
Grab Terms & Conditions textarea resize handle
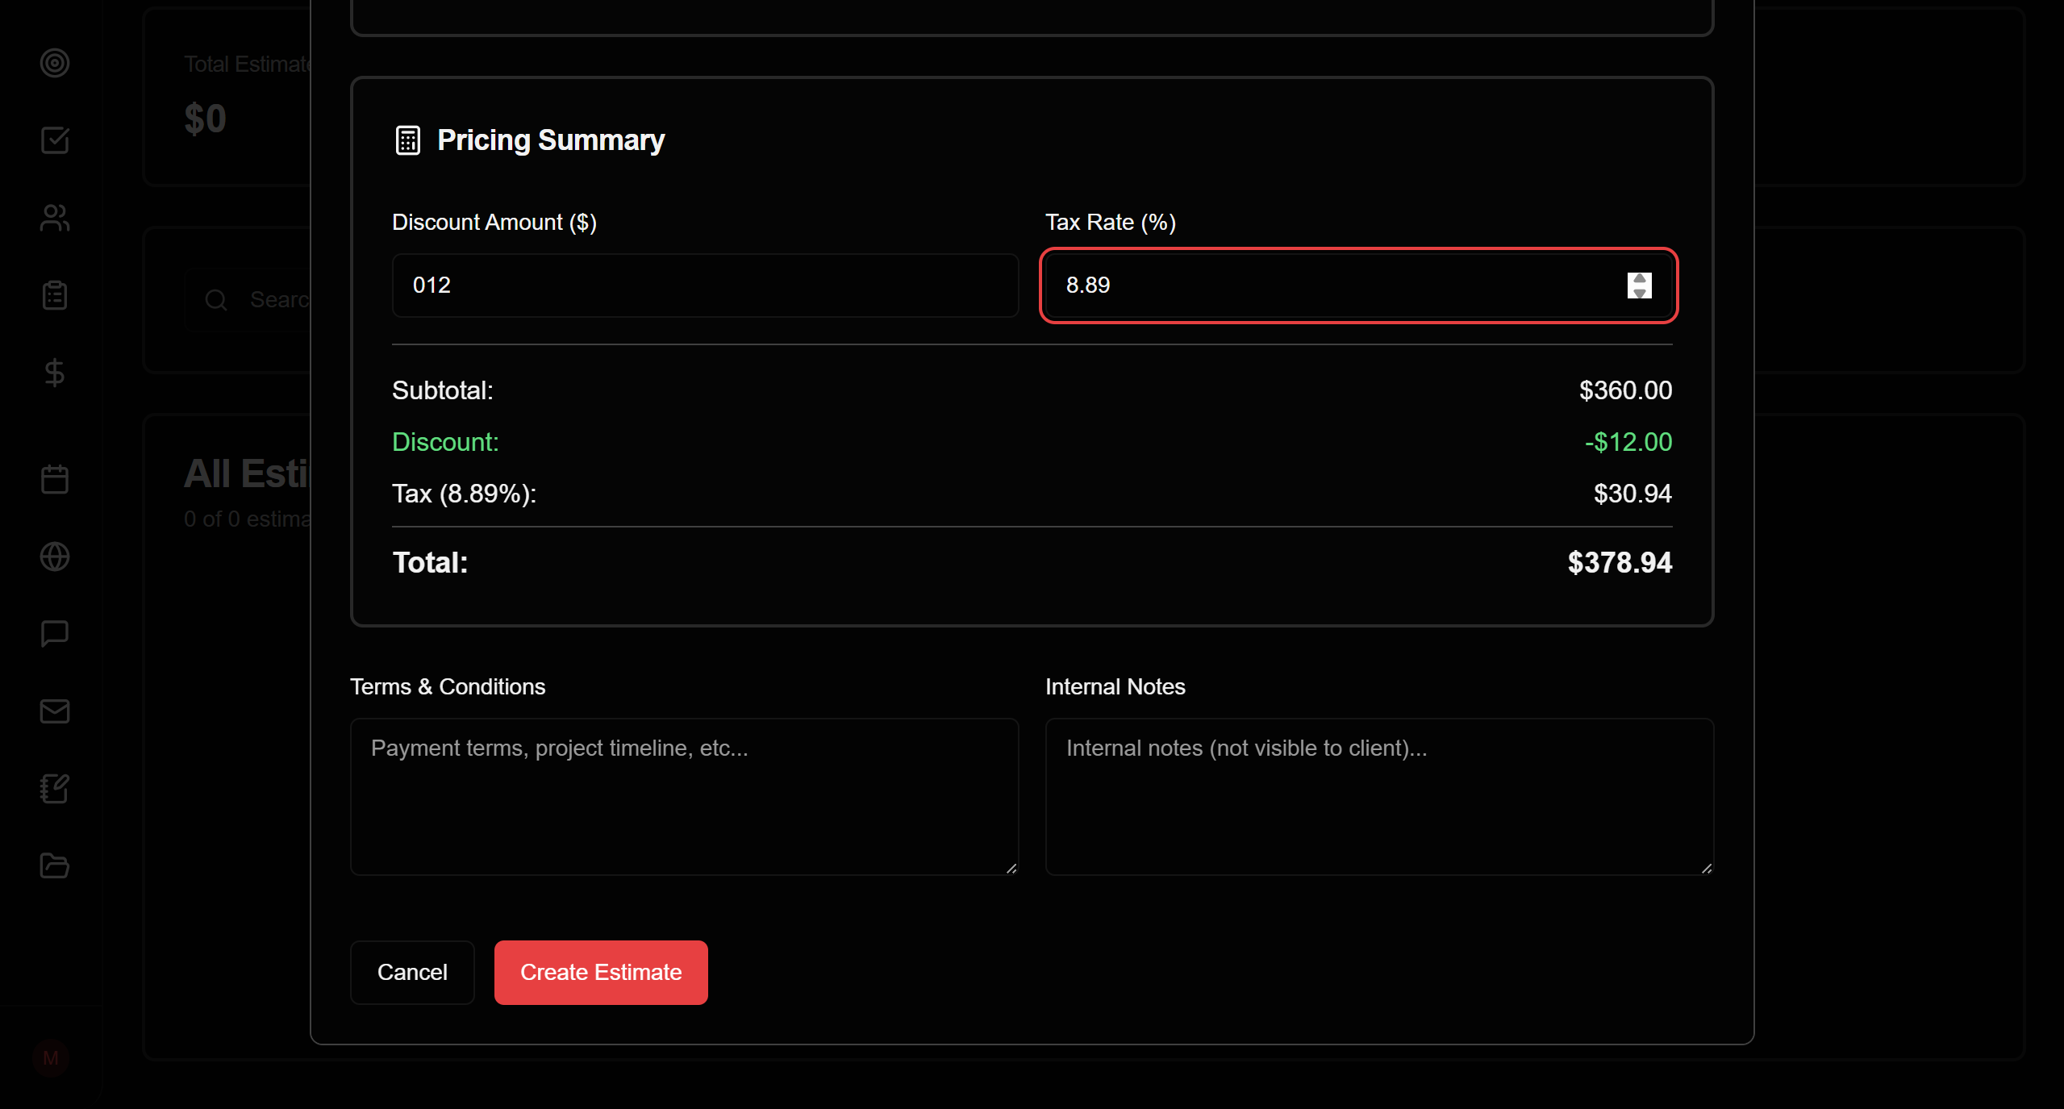coord(1011,868)
